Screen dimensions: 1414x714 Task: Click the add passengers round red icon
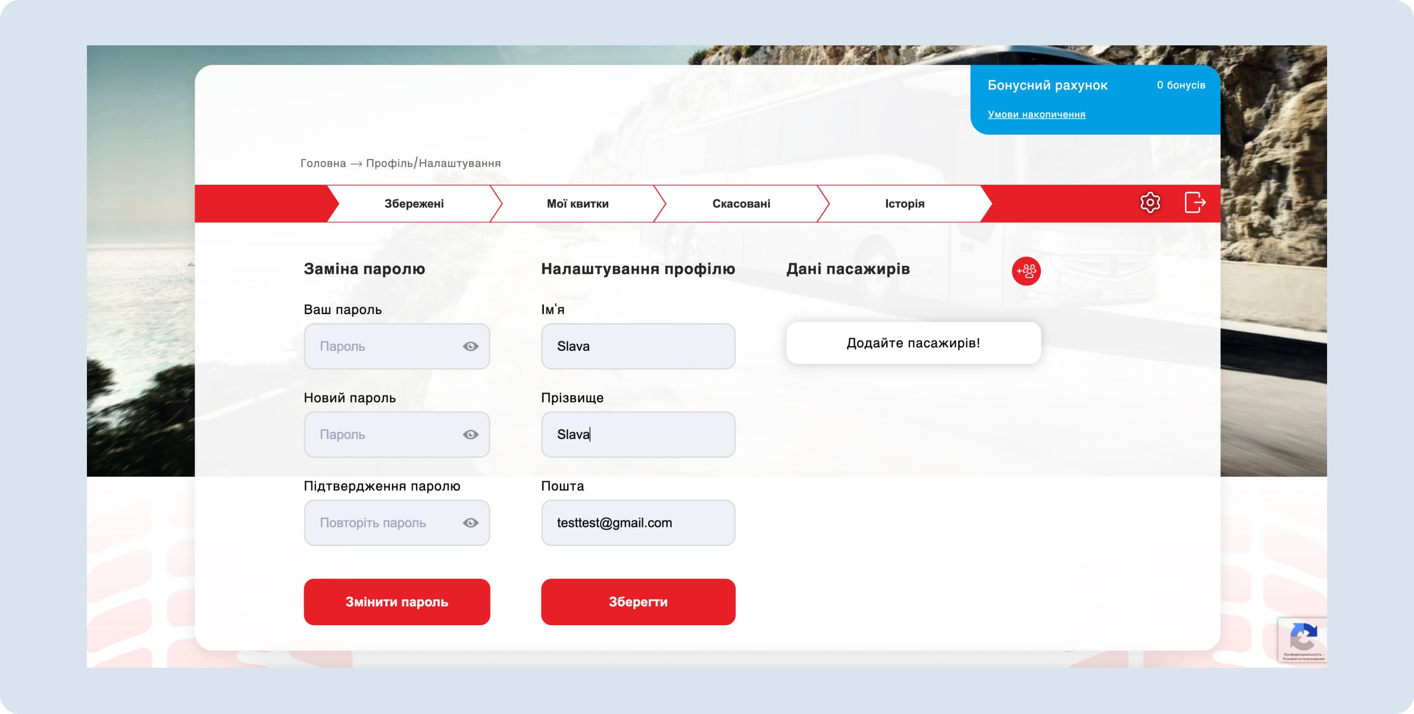[1025, 271]
